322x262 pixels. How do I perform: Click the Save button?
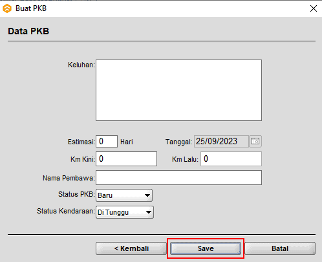click(206, 248)
